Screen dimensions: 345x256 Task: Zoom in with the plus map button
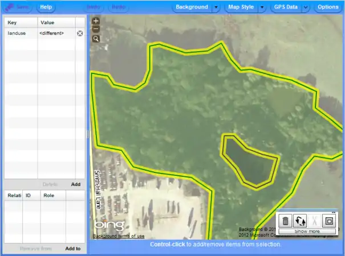pos(96,21)
